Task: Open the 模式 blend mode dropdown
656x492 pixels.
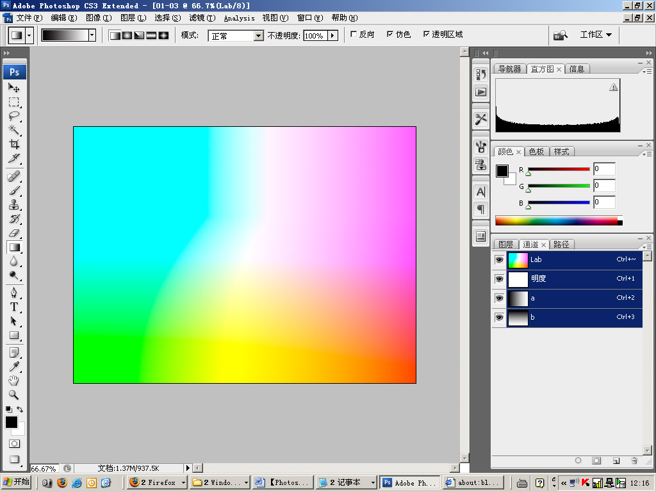Action: [259, 36]
